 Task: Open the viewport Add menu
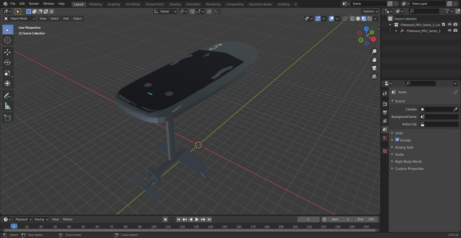tap(66, 19)
